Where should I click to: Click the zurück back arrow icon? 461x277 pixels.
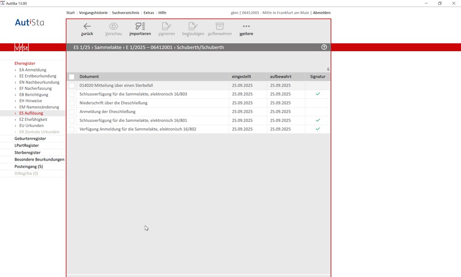tap(87, 26)
